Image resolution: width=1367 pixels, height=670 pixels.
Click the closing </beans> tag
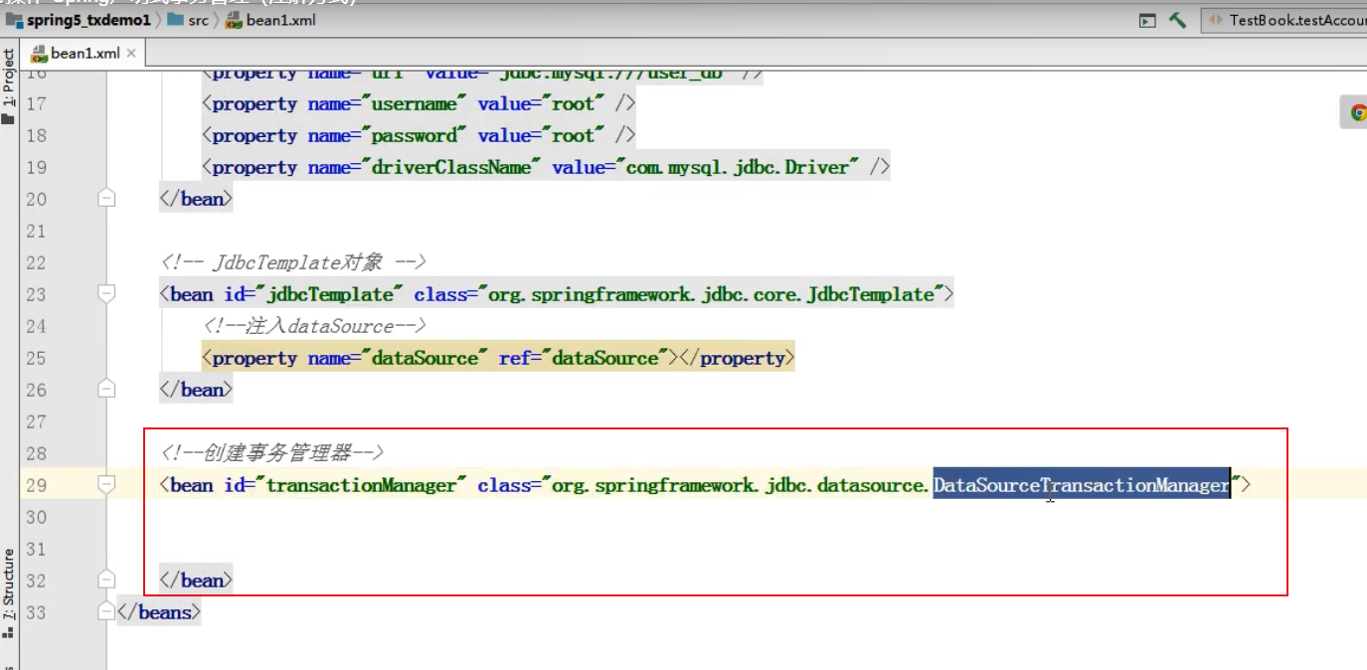click(x=159, y=612)
